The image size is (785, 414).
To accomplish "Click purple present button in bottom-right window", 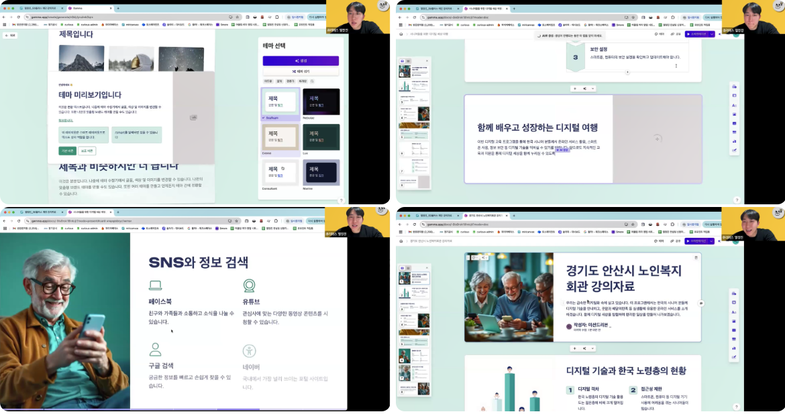I will click(x=697, y=241).
